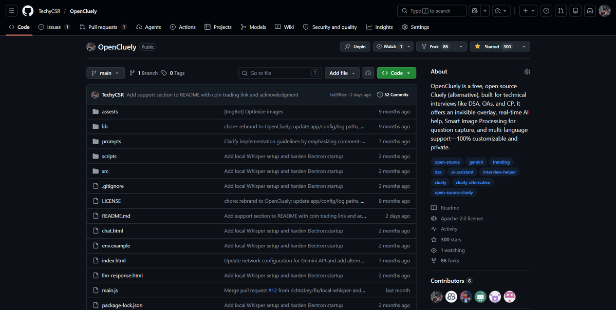Open the Copilot chat icon
Image resolution: width=616 pixels, height=310 pixels.
(x=475, y=11)
